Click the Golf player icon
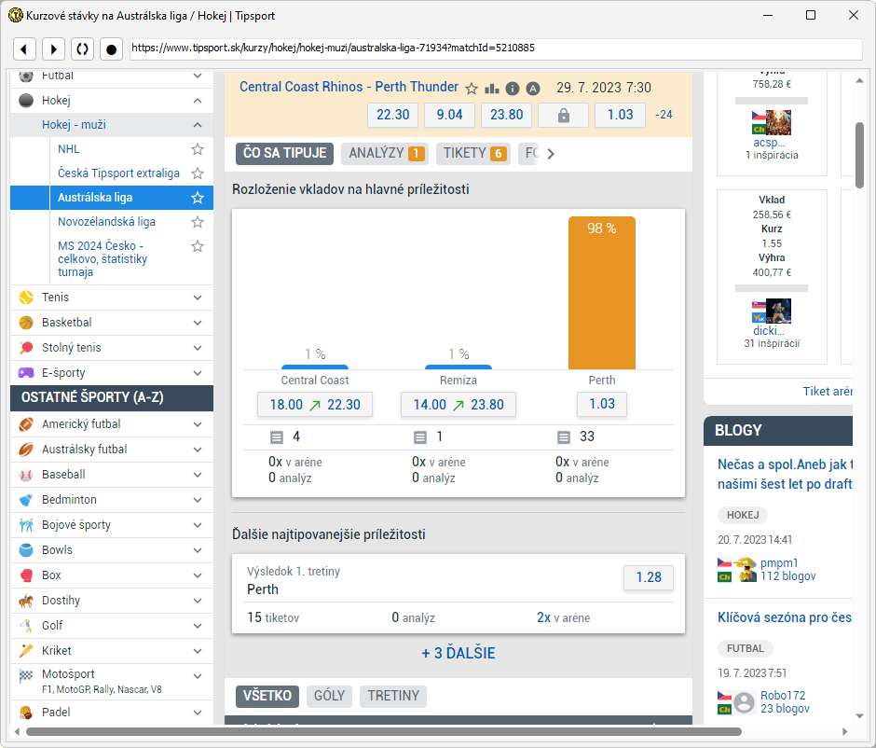This screenshot has height=748, width=876. [26, 626]
